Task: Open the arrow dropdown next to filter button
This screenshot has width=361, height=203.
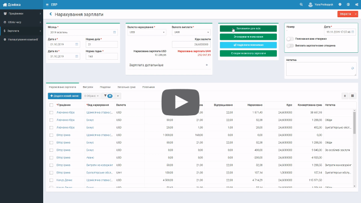Action: click(x=118, y=96)
